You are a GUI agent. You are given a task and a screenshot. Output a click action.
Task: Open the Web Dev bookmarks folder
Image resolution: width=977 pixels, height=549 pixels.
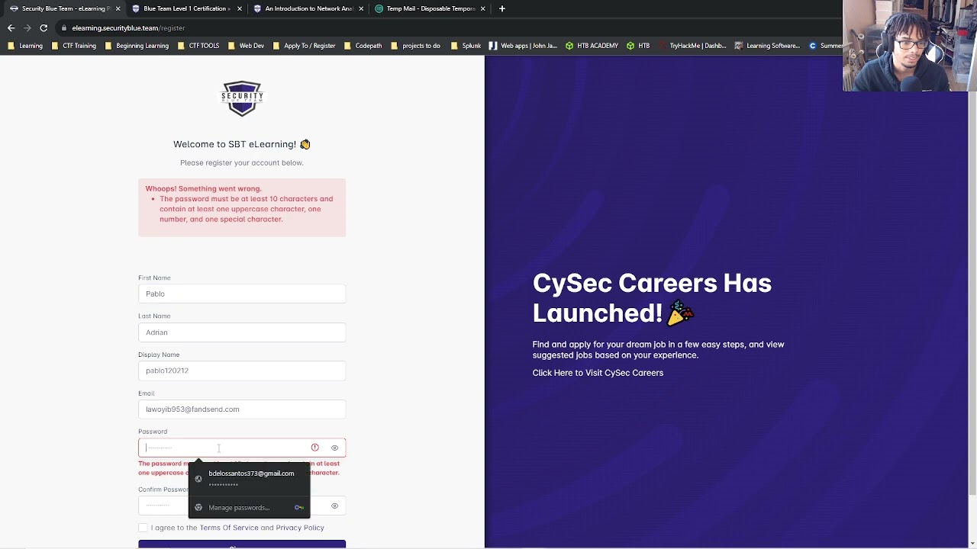246,46
